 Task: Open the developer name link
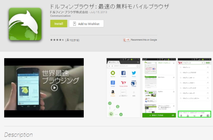(69, 12)
